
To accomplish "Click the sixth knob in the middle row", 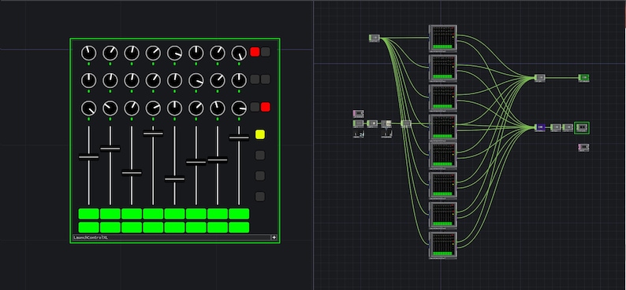I will pos(196,80).
